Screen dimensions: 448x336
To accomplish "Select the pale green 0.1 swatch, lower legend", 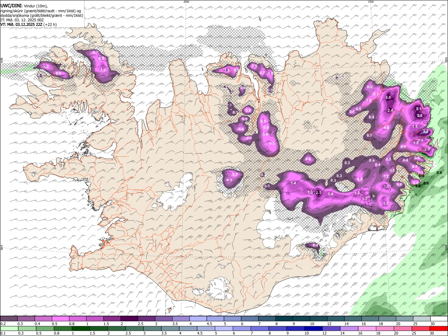I will point(9,329).
